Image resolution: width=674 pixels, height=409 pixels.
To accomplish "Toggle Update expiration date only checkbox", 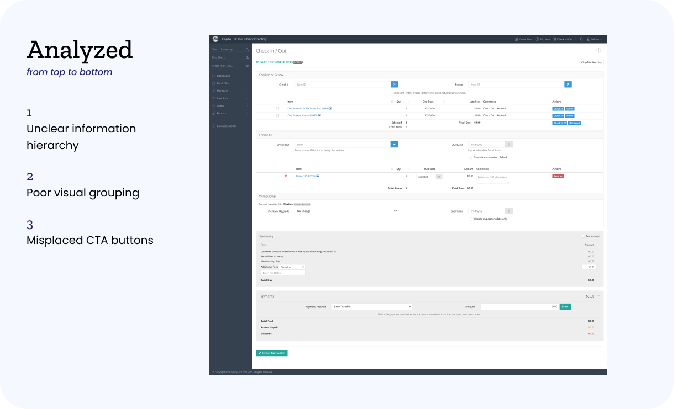I will tap(471, 219).
